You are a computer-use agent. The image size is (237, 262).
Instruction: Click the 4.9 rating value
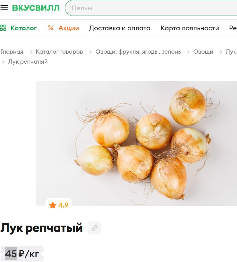point(63,205)
